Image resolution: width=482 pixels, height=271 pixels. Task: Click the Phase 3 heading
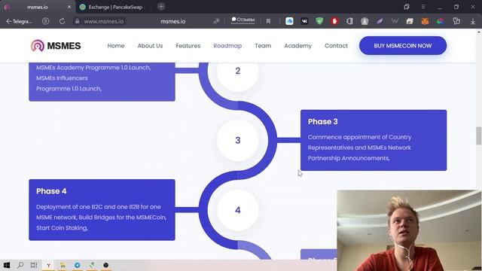click(x=323, y=122)
